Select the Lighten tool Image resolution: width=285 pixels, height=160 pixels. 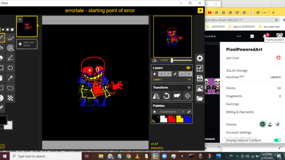[2, 98]
